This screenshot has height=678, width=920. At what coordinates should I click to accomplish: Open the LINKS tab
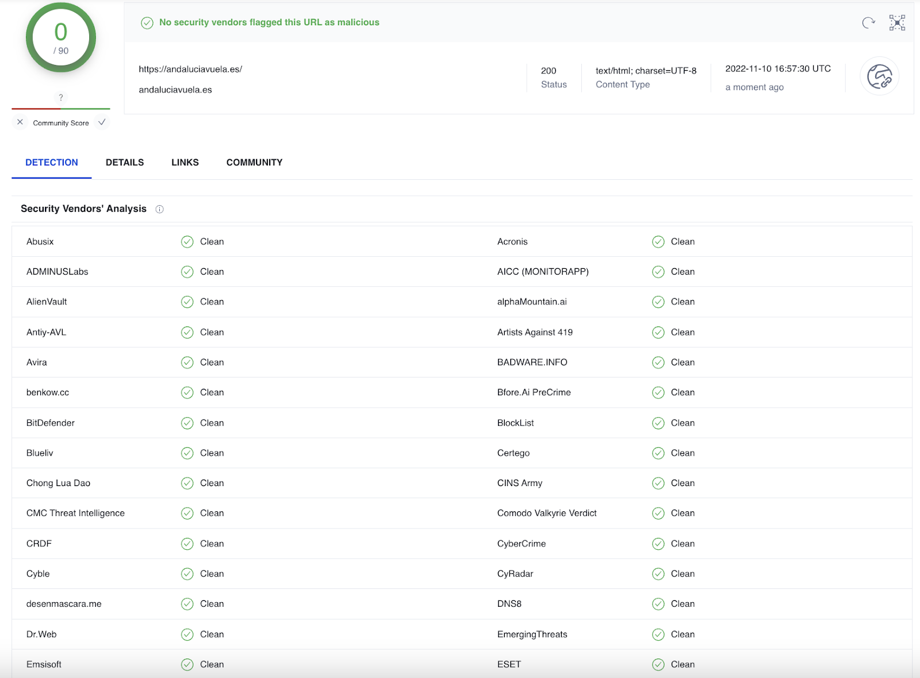(185, 163)
